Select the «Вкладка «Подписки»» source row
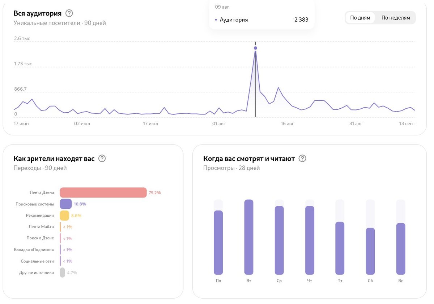This screenshot has height=304, width=434. pyautogui.click(x=43, y=249)
